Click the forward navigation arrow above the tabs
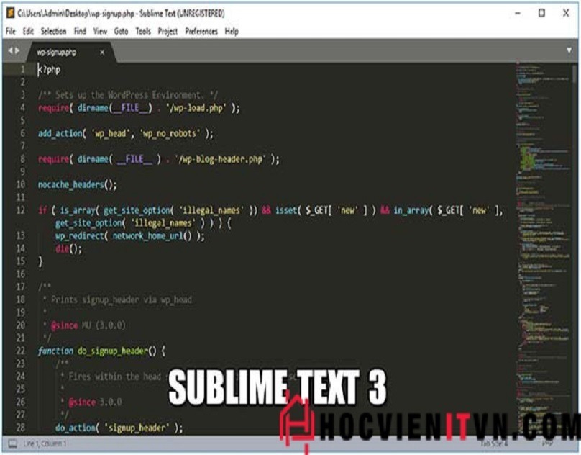581x455 pixels. [19, 50]
